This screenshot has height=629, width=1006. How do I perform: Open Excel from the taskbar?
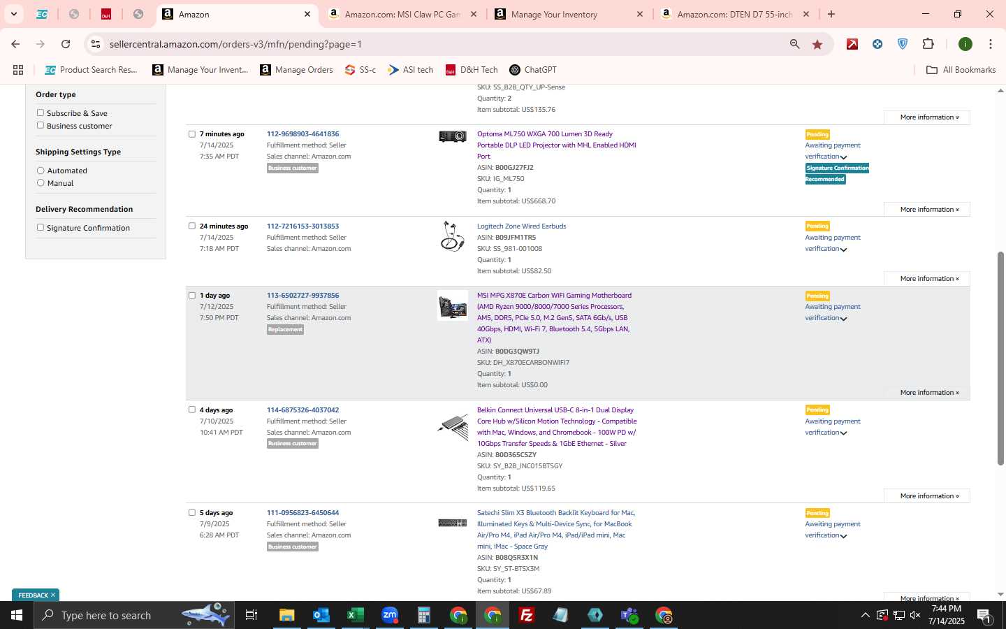pos(355,615)
